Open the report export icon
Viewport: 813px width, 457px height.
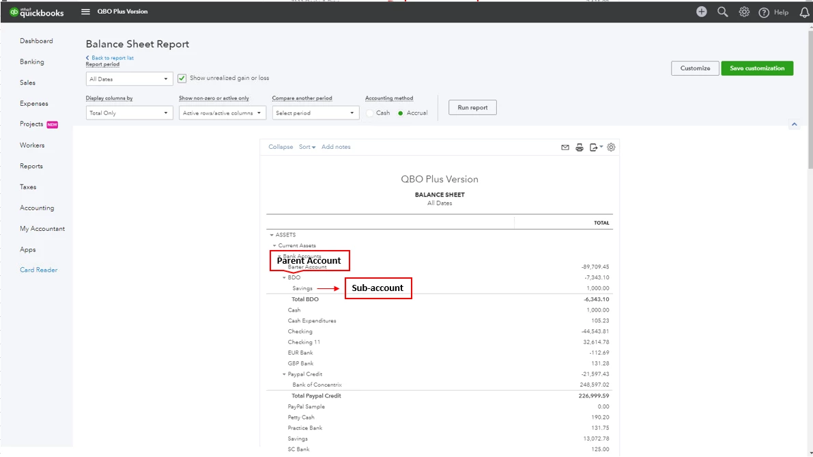pyautogui.click(x=595, y=148)
